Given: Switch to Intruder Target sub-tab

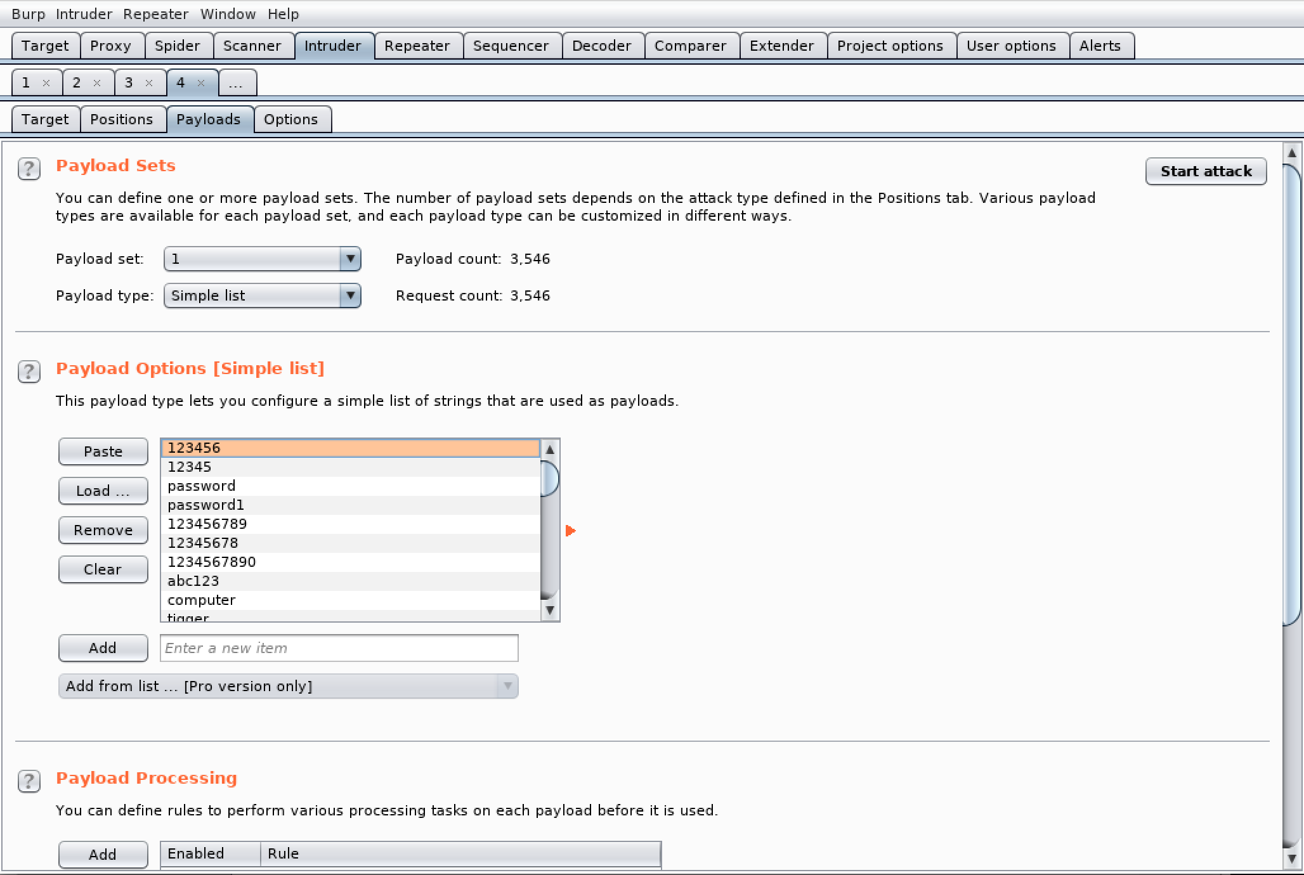Looking at the screenshot, I should (45, 119).
